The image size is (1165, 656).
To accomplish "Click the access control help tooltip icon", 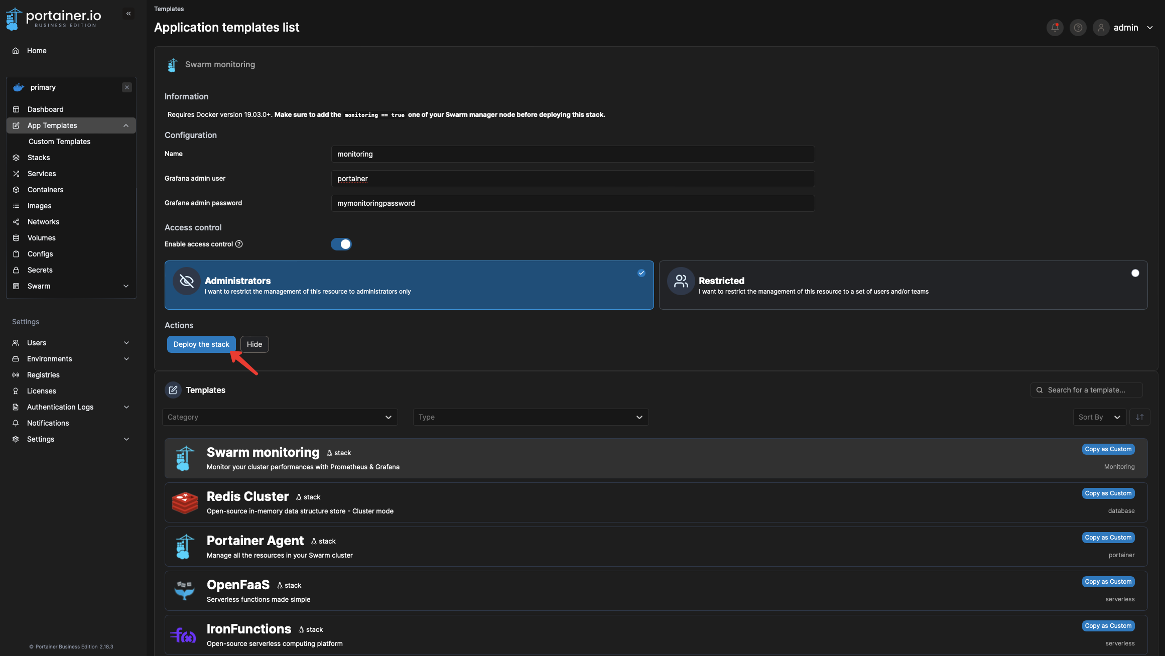I will coord(239,244).
